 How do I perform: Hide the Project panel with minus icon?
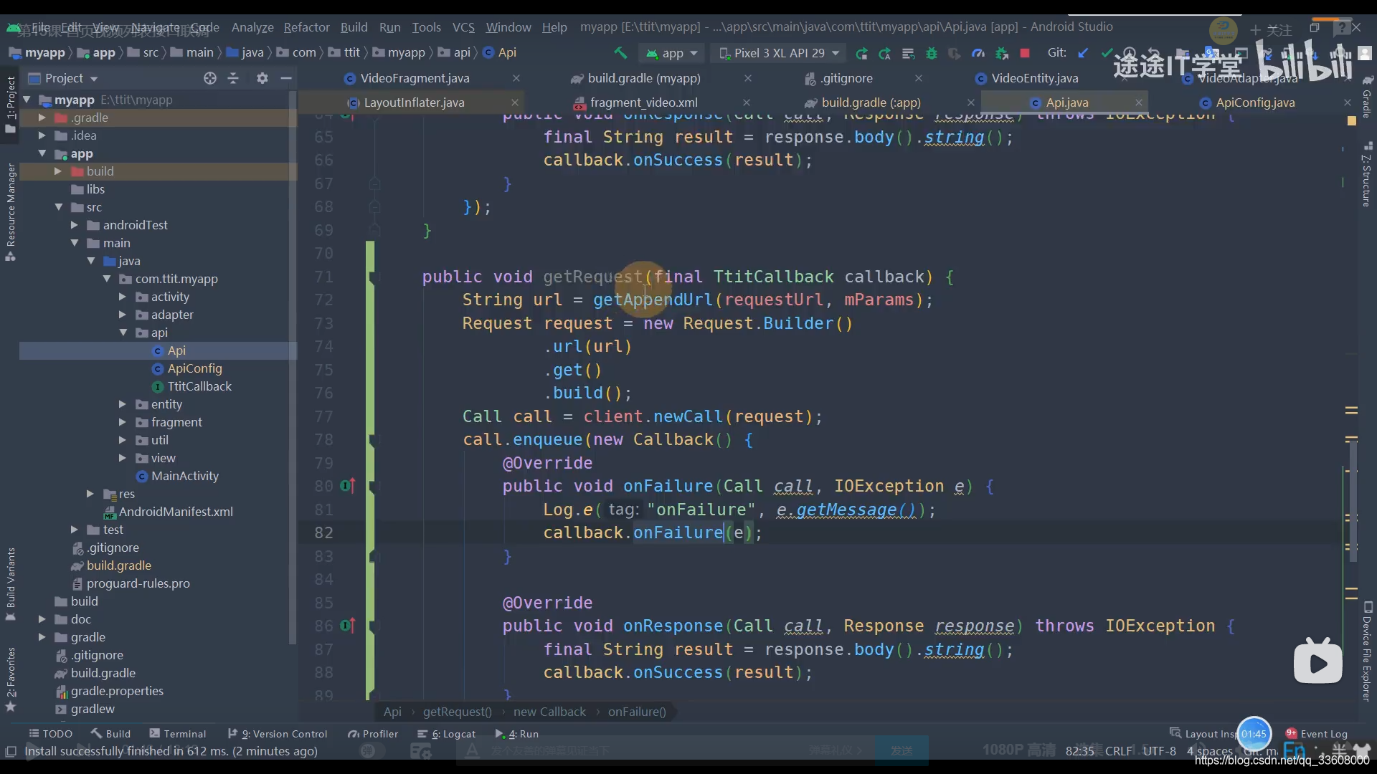click(x=285, y=78)
